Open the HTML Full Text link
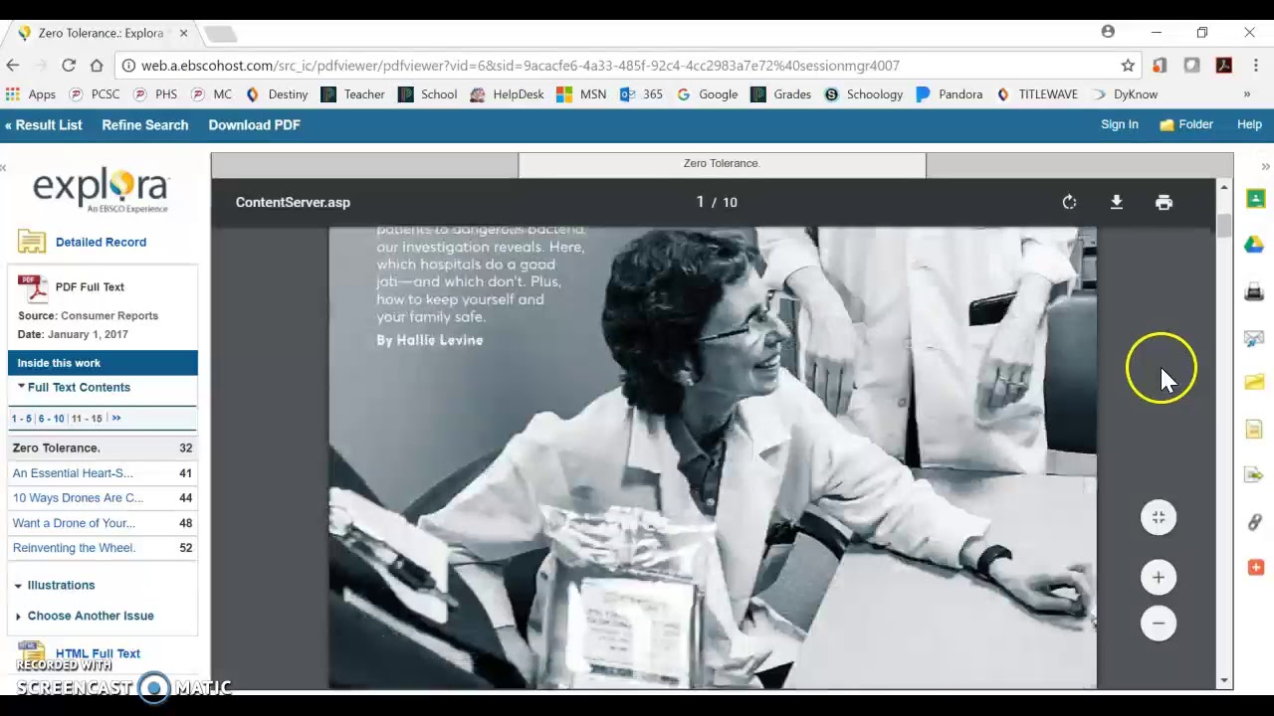 pos(98,653)
